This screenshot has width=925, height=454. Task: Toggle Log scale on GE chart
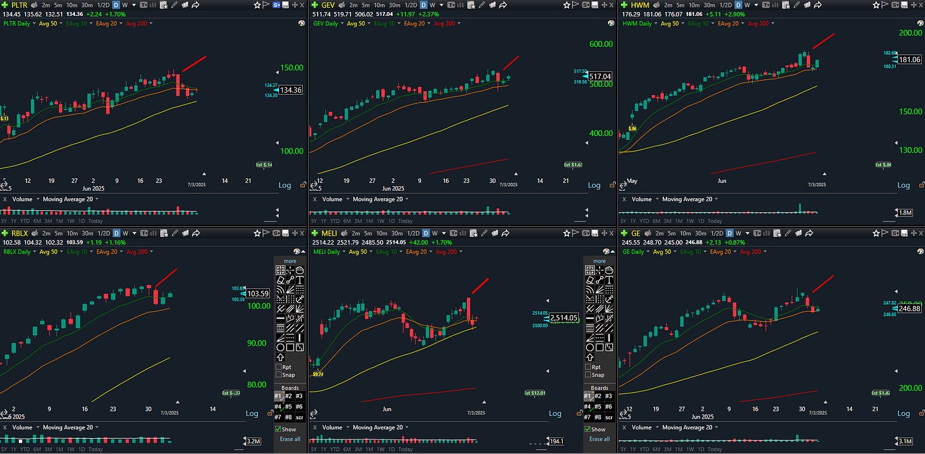point(903,414)
